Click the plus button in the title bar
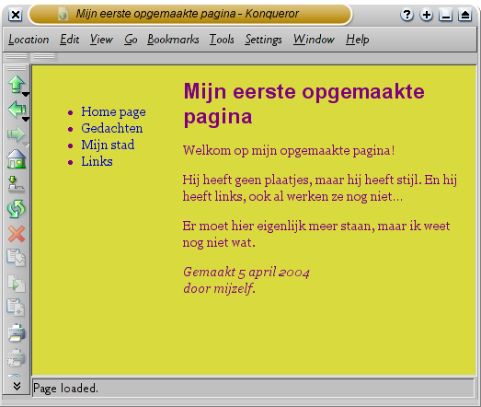481x407 pixels. coord(427,15)
